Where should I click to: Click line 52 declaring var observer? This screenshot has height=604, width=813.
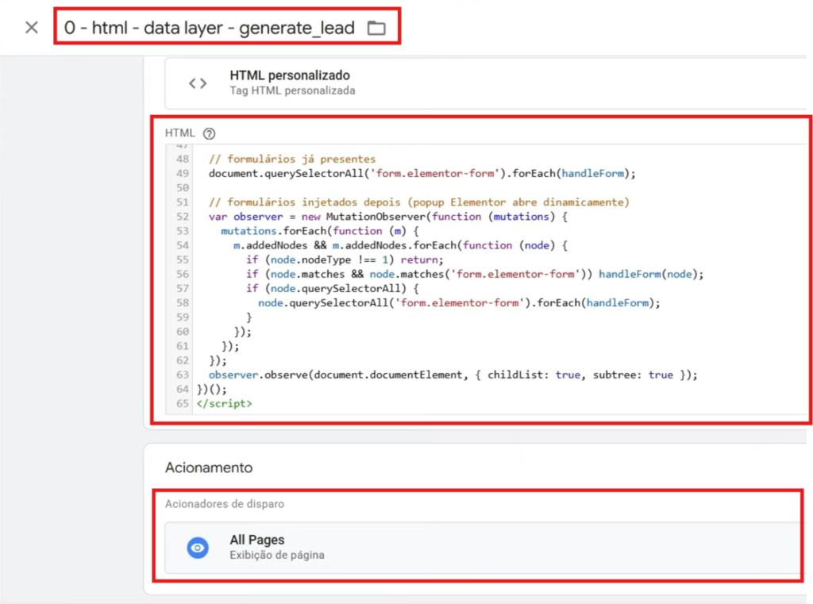pyautogui.click(x=387, y=217)
